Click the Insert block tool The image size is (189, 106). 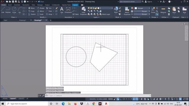pos(116,10)
